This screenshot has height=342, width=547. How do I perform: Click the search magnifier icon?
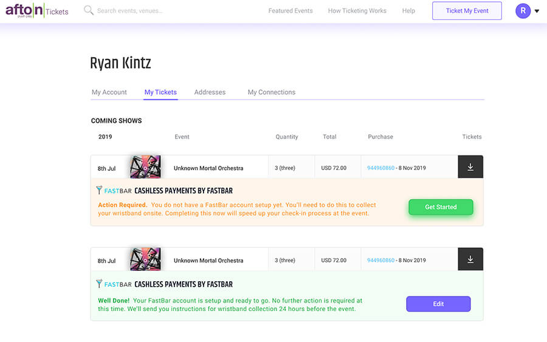pyautogui.click(x=89, y=10)
